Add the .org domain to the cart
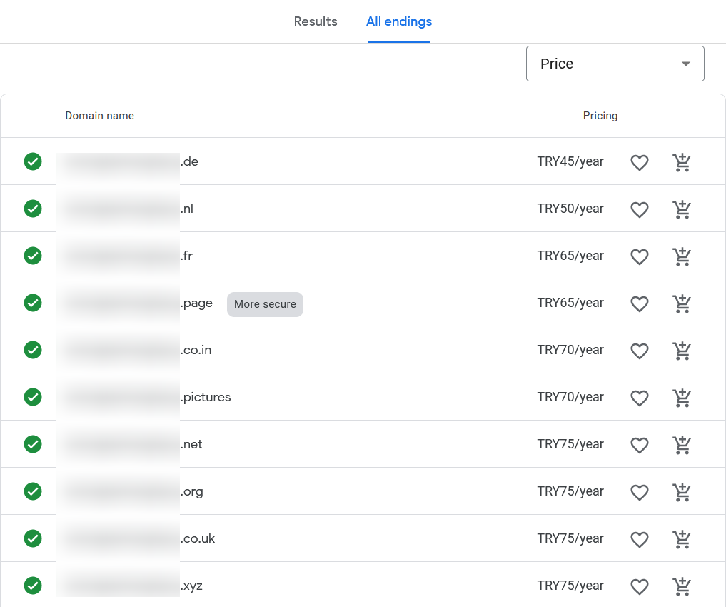 (682, 492)
